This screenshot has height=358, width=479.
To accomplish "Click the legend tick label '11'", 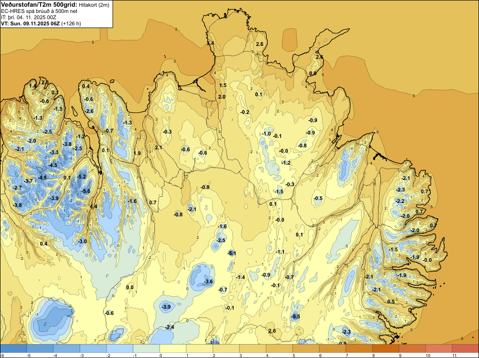I will pos(454,355).
